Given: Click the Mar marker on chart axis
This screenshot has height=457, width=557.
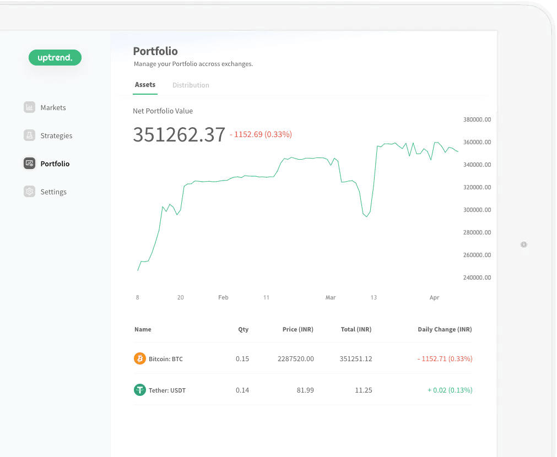Looking at the screenshot, I should point(330,297).
